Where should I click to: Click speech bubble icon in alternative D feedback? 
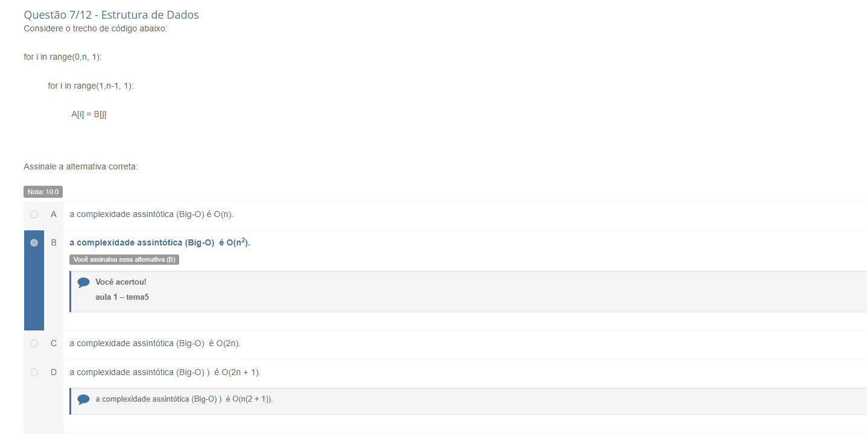coord(84,399)
